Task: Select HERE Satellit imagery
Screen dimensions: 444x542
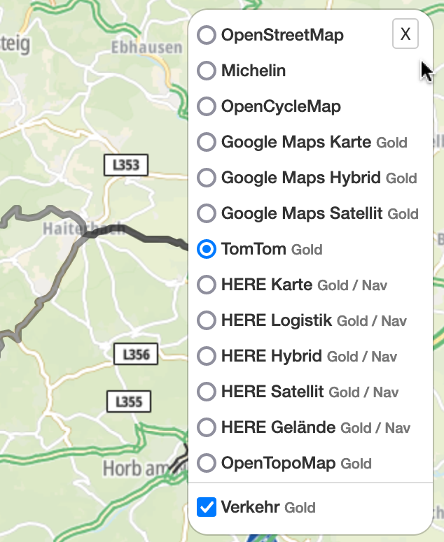Action: coord(207,392)
